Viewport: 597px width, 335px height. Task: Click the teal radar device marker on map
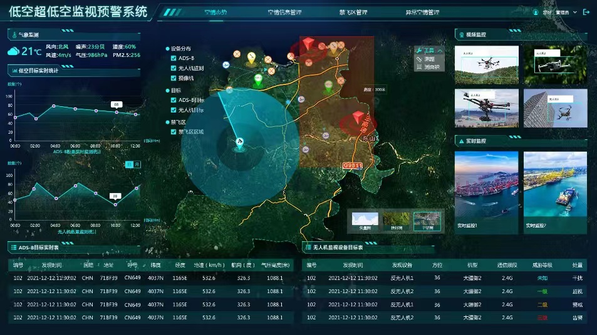pos(239,144)
